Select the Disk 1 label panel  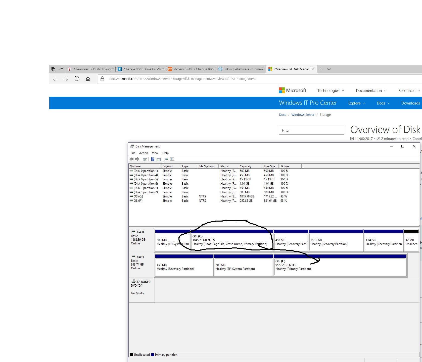142,265
